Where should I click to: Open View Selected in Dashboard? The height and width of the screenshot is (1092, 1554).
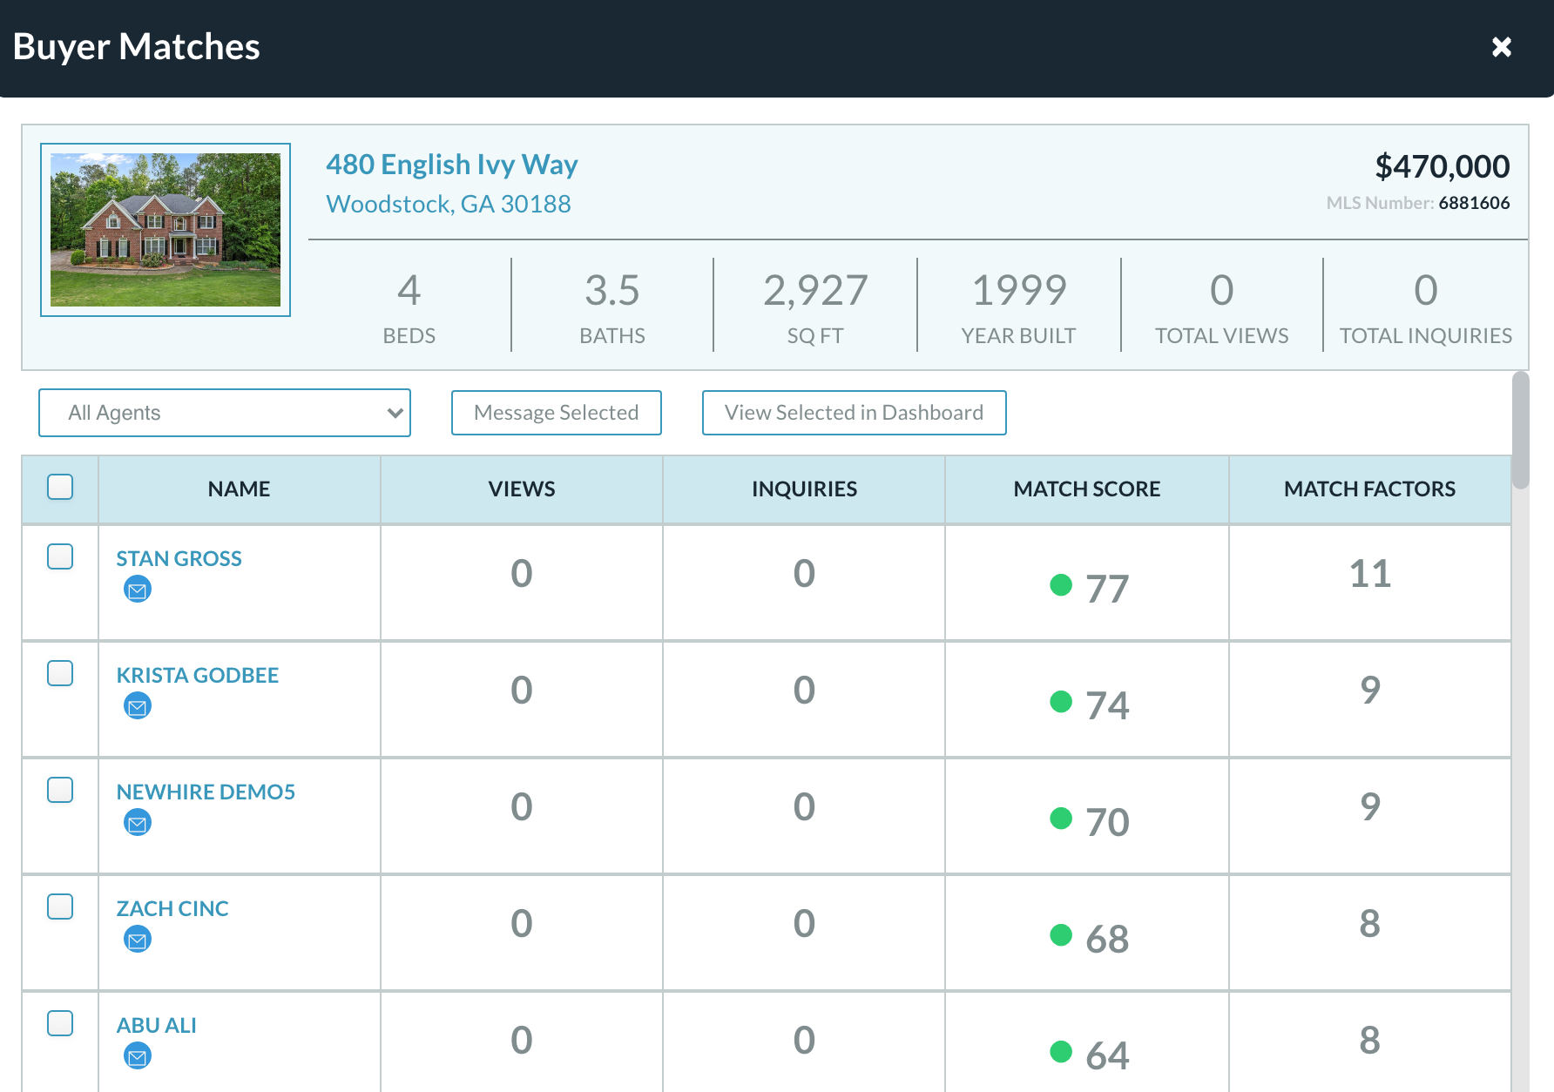coord(853,412)
